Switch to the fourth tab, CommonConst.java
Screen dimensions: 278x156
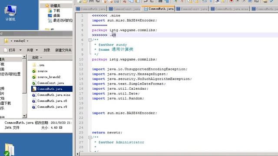[x=192, y=9]
